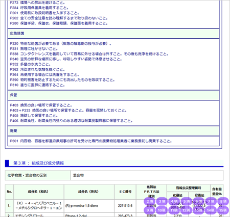230x217 pixels.
Task: Click the P202 safety precautions line
Action: point(59,18)
